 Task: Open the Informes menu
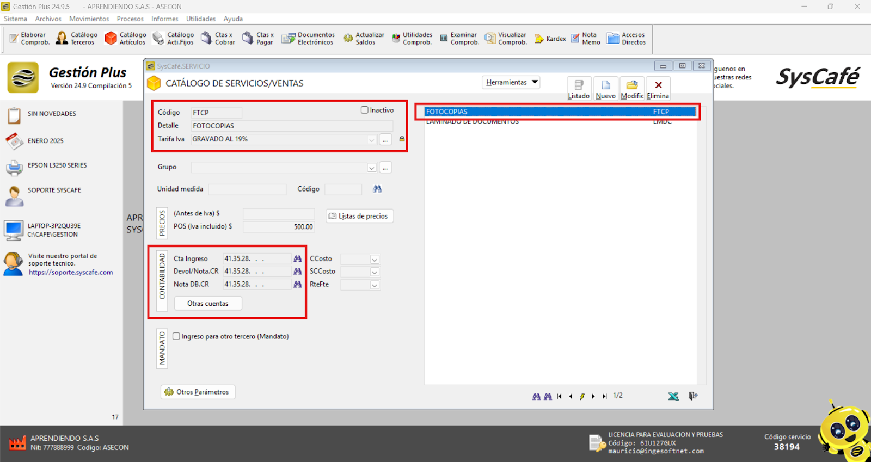click(x=164, y=19)
